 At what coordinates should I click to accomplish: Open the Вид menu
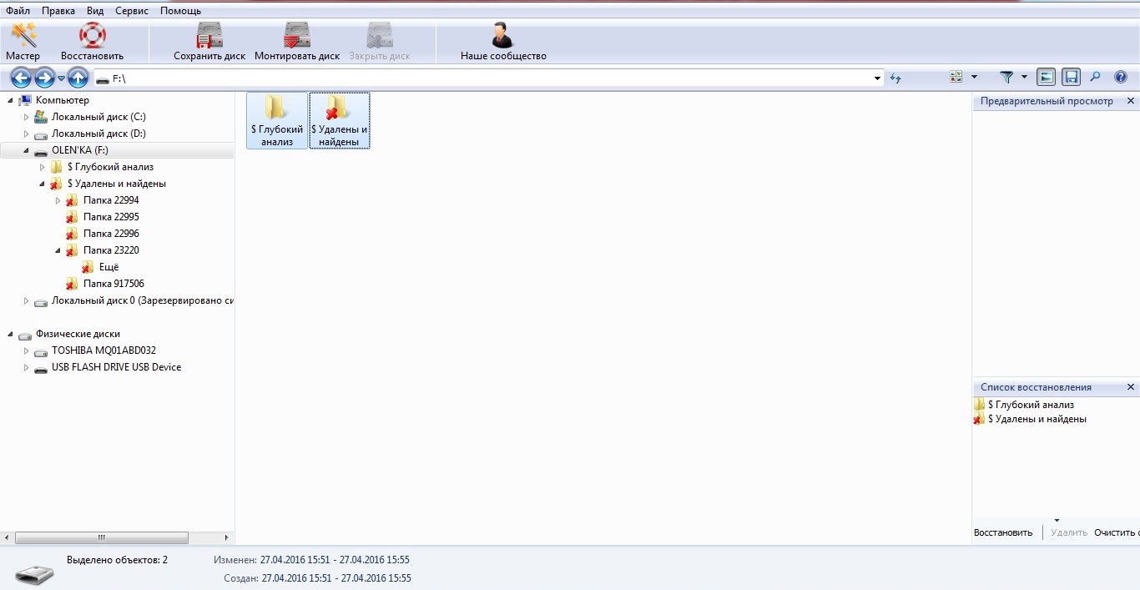(x=95, y=11)
